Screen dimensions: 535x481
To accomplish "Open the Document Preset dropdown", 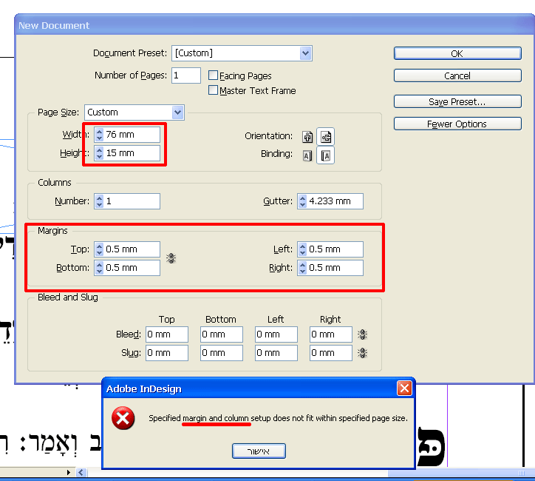I will 306,53.
